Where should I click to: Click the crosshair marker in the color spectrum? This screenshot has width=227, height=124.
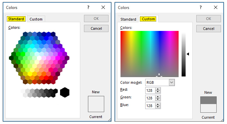coord(159,75)
